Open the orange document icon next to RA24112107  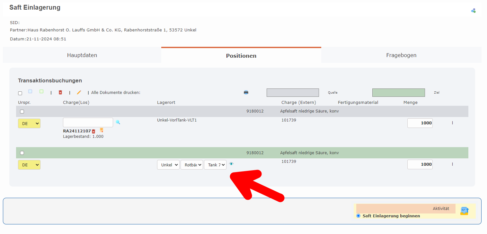(x=102, y=130)
